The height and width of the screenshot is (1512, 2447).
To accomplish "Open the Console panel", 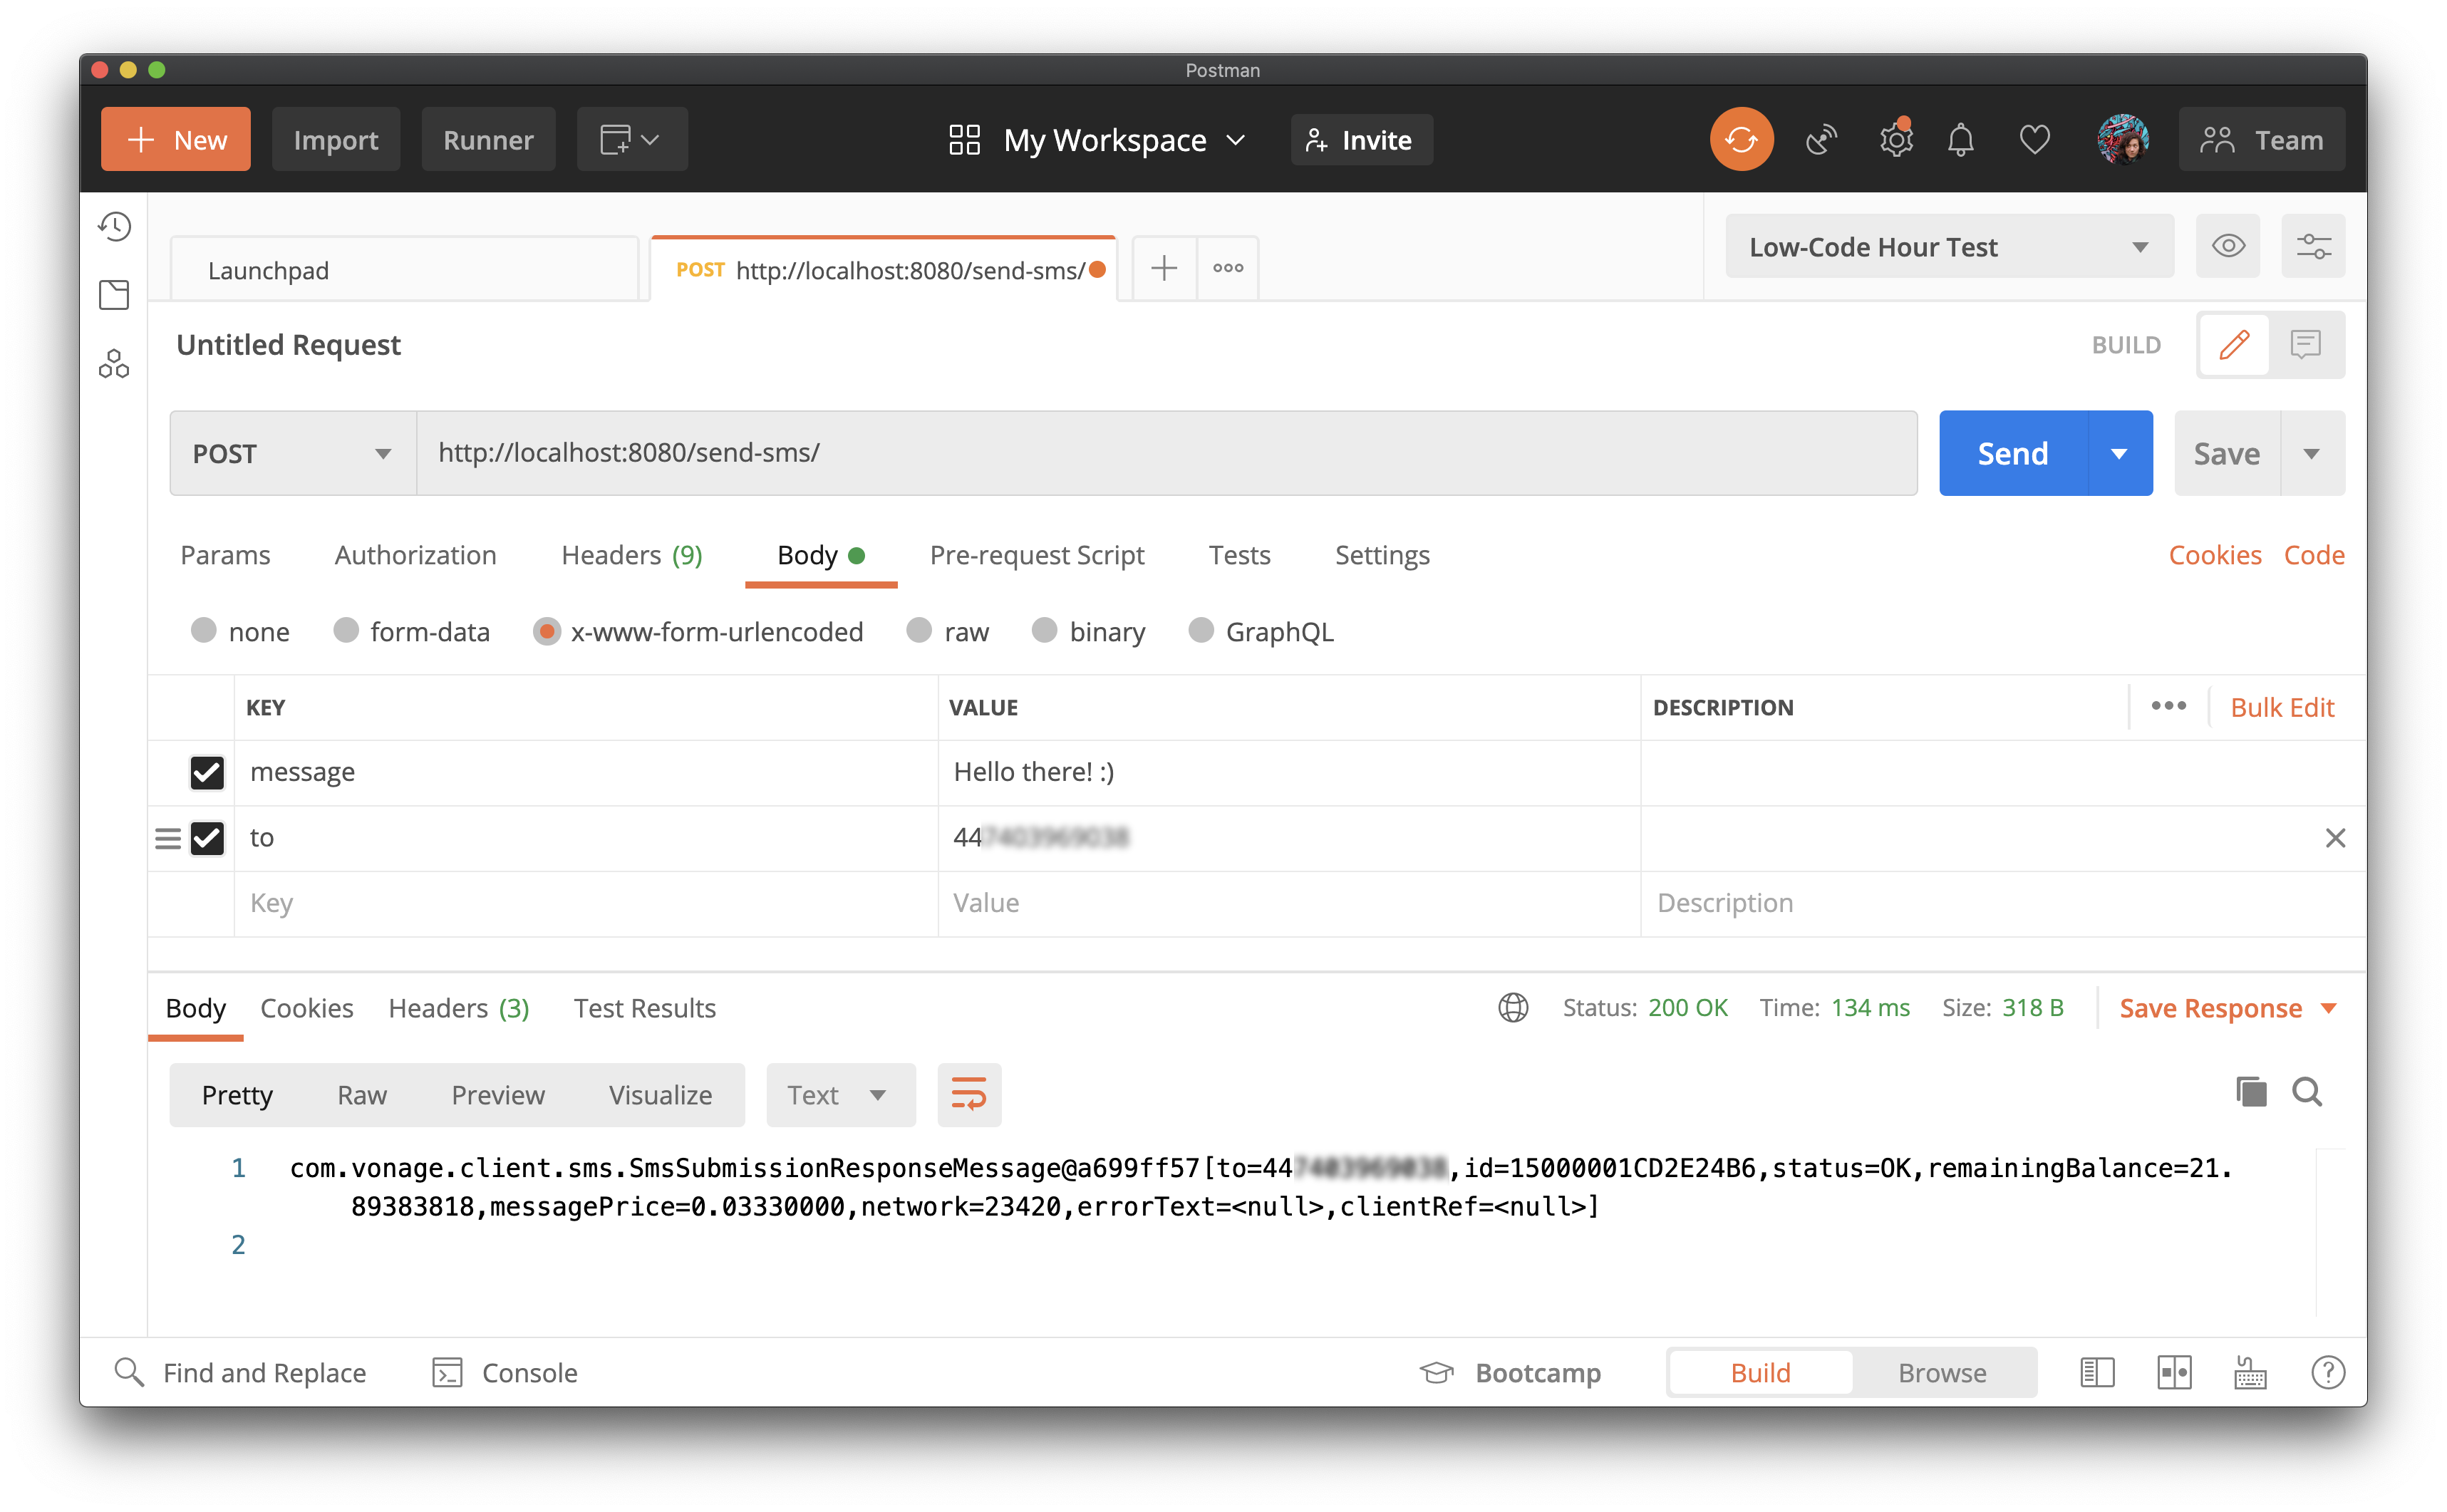I will [505, 1373].
